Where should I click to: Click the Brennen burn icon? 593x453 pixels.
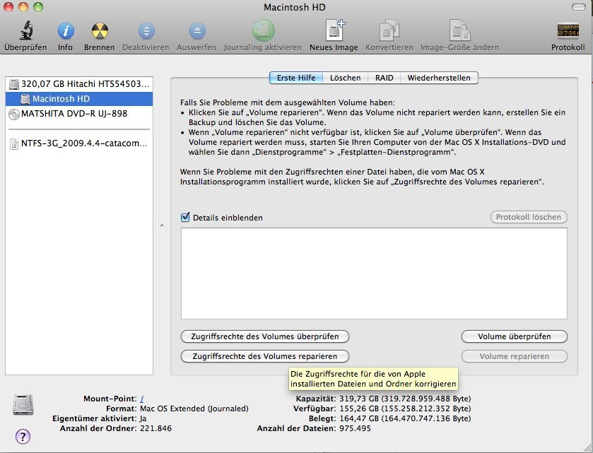pos(100,30)
